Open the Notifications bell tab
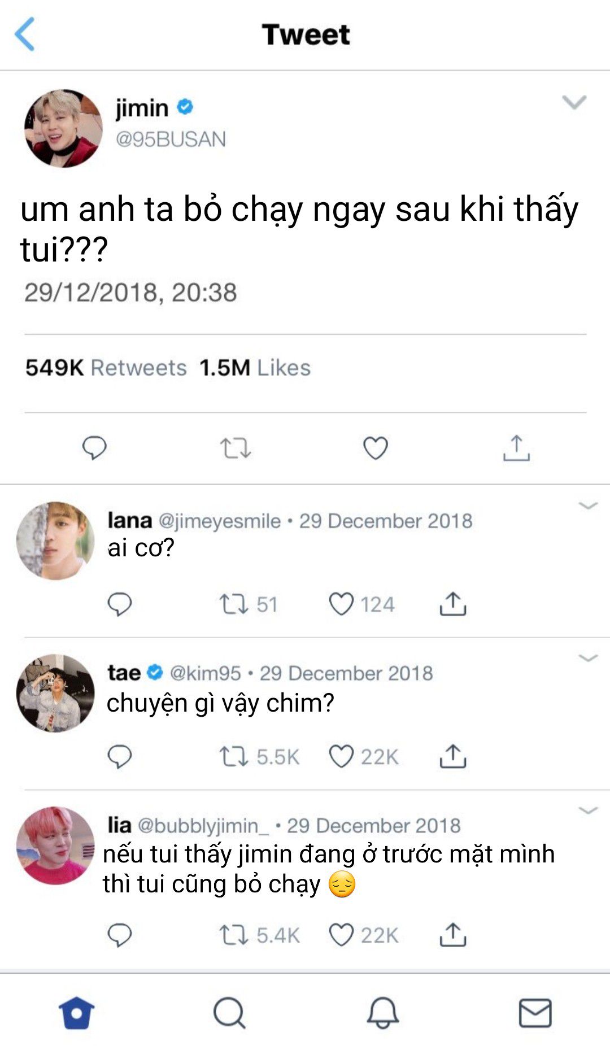 [383, 1013]
